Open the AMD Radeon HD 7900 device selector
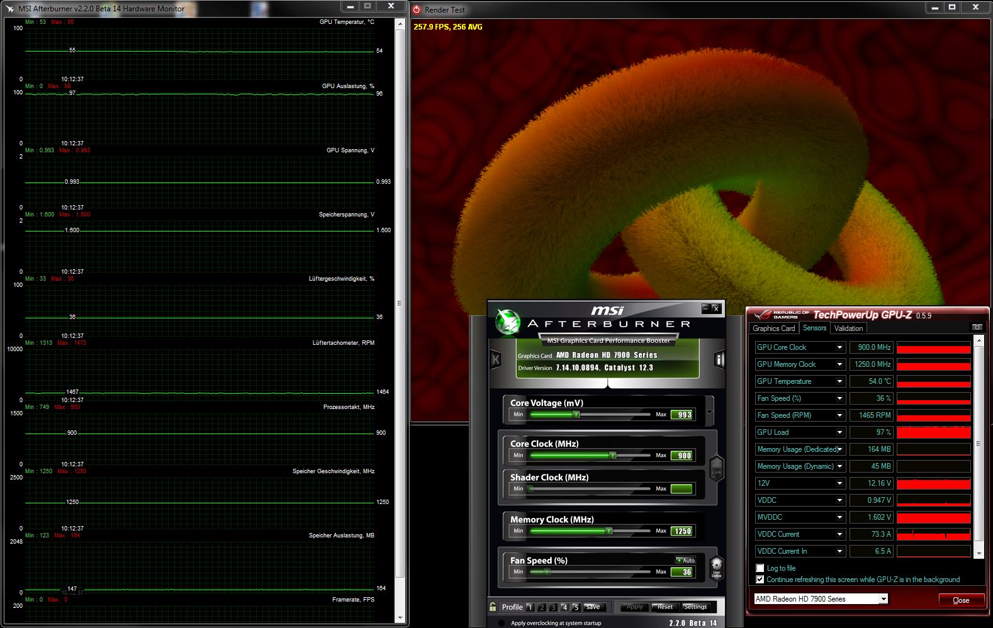993x628 pixels. tap(821, 599)
